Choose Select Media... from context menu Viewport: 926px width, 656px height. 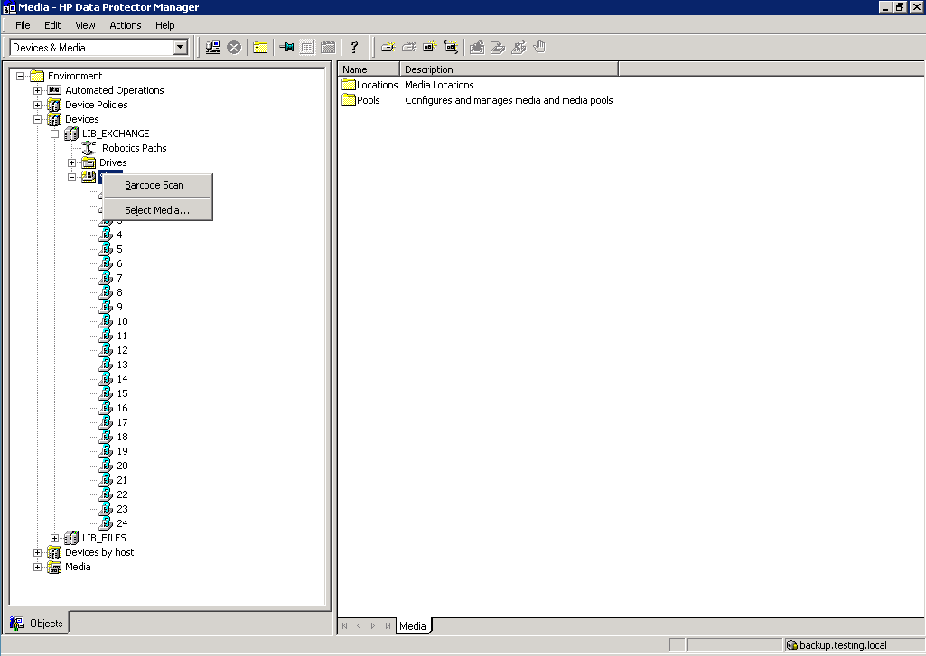[157, 210]
